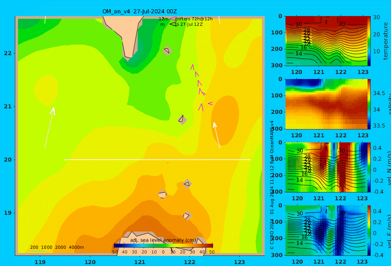Image resolution: width=391 pixels, height=266 pixels.
Task: Click the island at 19.55N 121.95E
Action: (187, 184)
